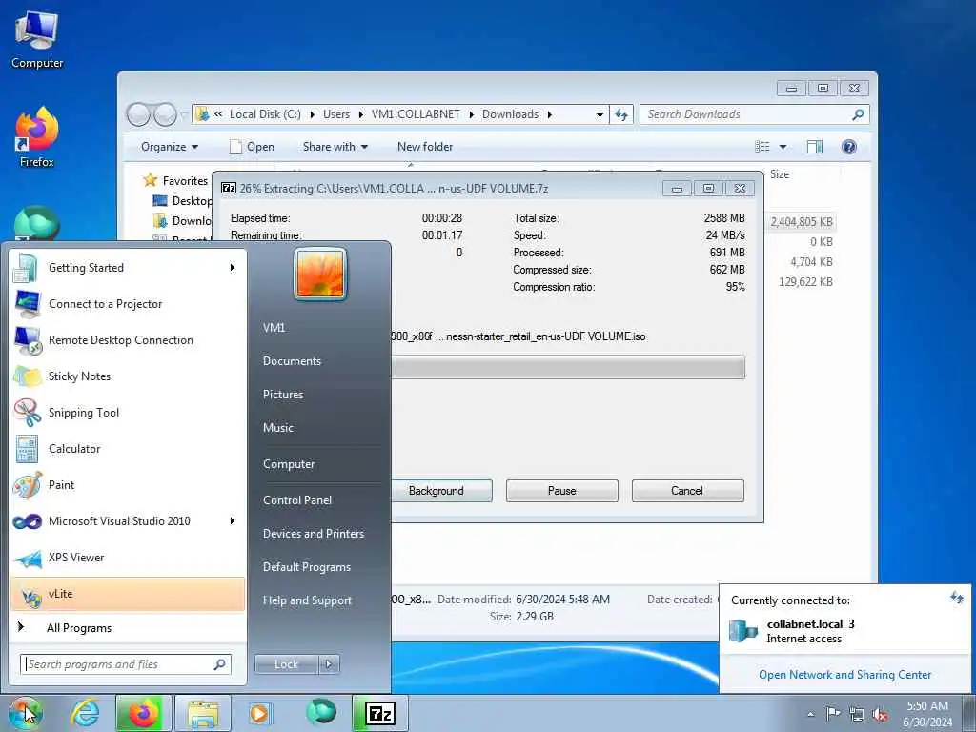Cancel the 7-Zip extraction
The width and height of the screenshot is (976, 732).
687,491
